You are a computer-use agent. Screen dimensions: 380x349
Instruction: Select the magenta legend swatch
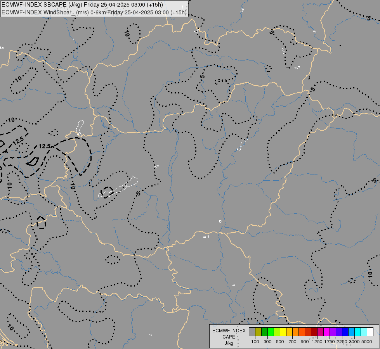click(x=326, y=332)
